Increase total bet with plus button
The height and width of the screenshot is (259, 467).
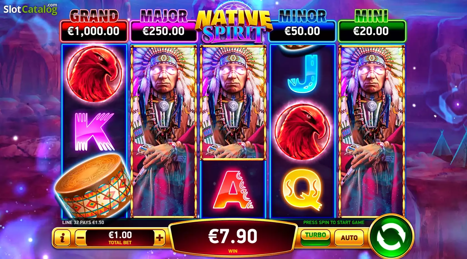(159, 238)
